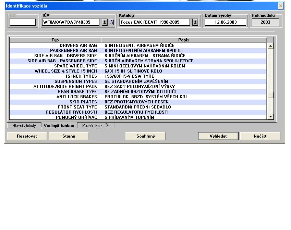Screen dimensions: 291x230
Task: Select the ANTI-LOCK BRAKES row
Action: coord(137,97)
